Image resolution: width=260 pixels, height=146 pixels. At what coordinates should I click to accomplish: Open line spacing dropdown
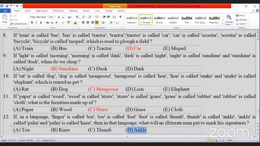tap(104, 23)
